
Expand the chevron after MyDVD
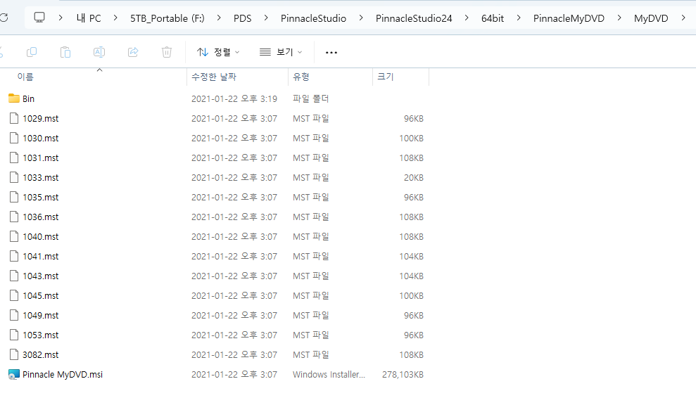683,18
